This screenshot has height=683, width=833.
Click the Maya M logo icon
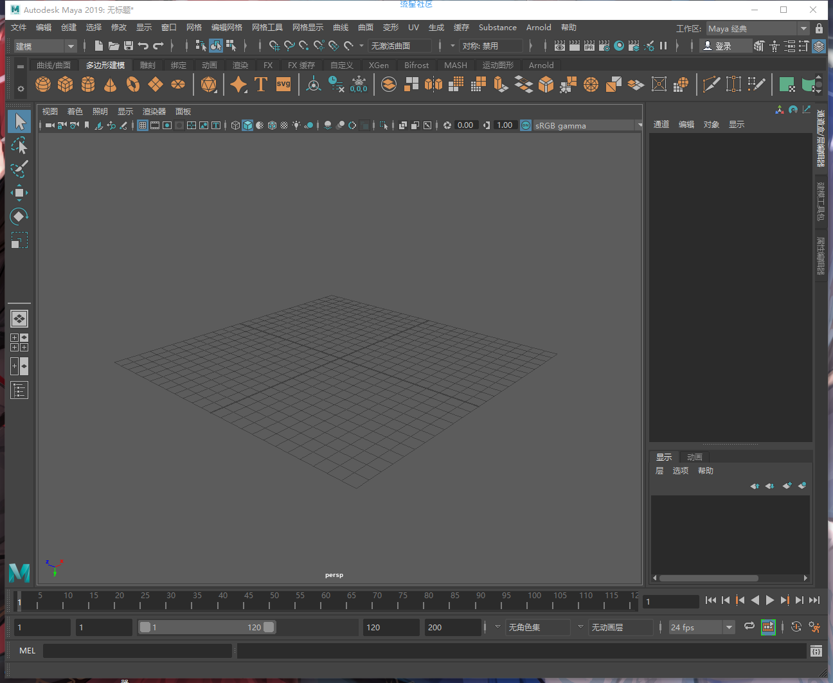[19, 572]
